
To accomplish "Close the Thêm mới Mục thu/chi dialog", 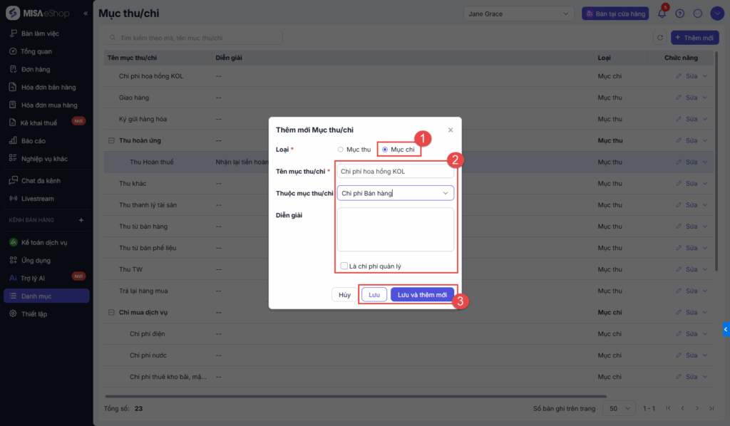I will [450, 130].
